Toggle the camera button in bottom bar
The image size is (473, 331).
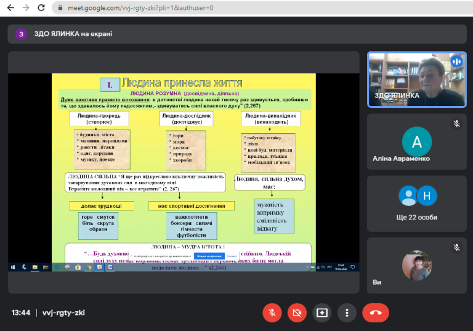[x=297, y=313]
